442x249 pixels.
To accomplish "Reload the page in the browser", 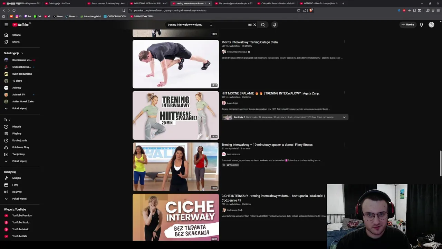I will tap(14, 10).
